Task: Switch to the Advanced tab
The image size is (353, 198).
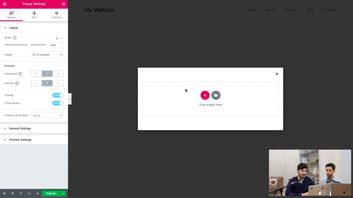Action: (57, 15)
